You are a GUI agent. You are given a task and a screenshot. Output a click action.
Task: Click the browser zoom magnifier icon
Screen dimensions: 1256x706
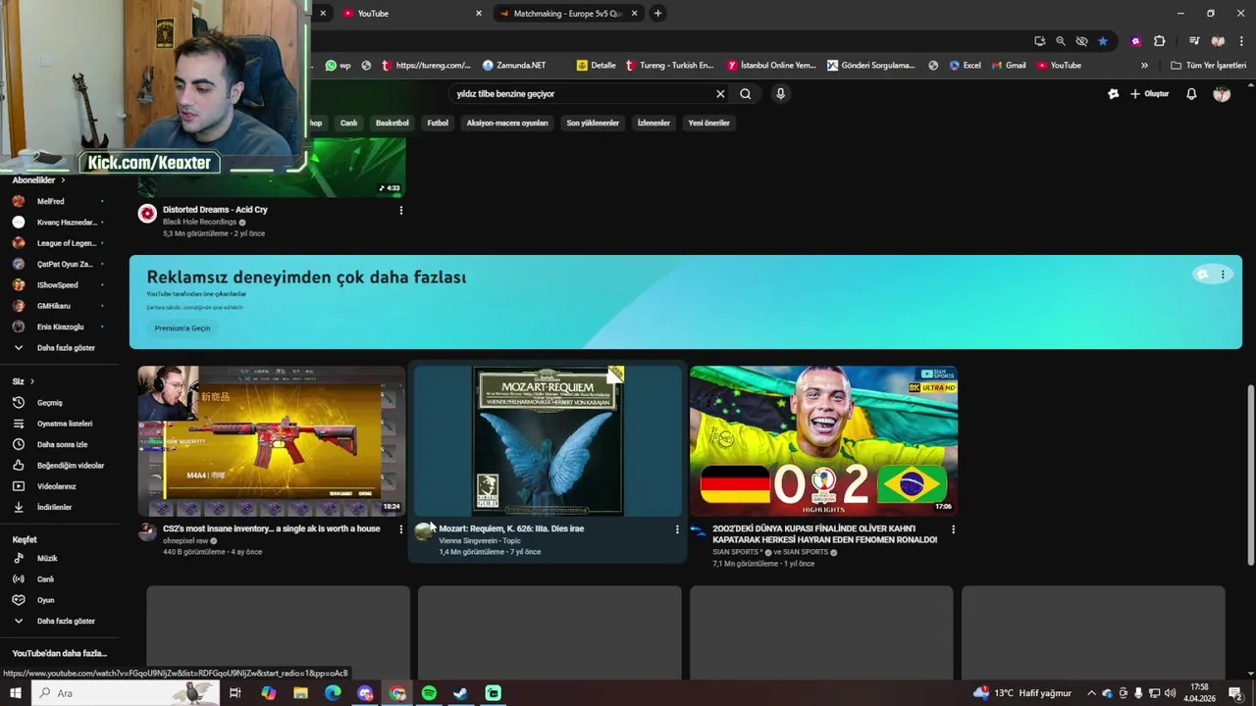(x=1061, y=41)
